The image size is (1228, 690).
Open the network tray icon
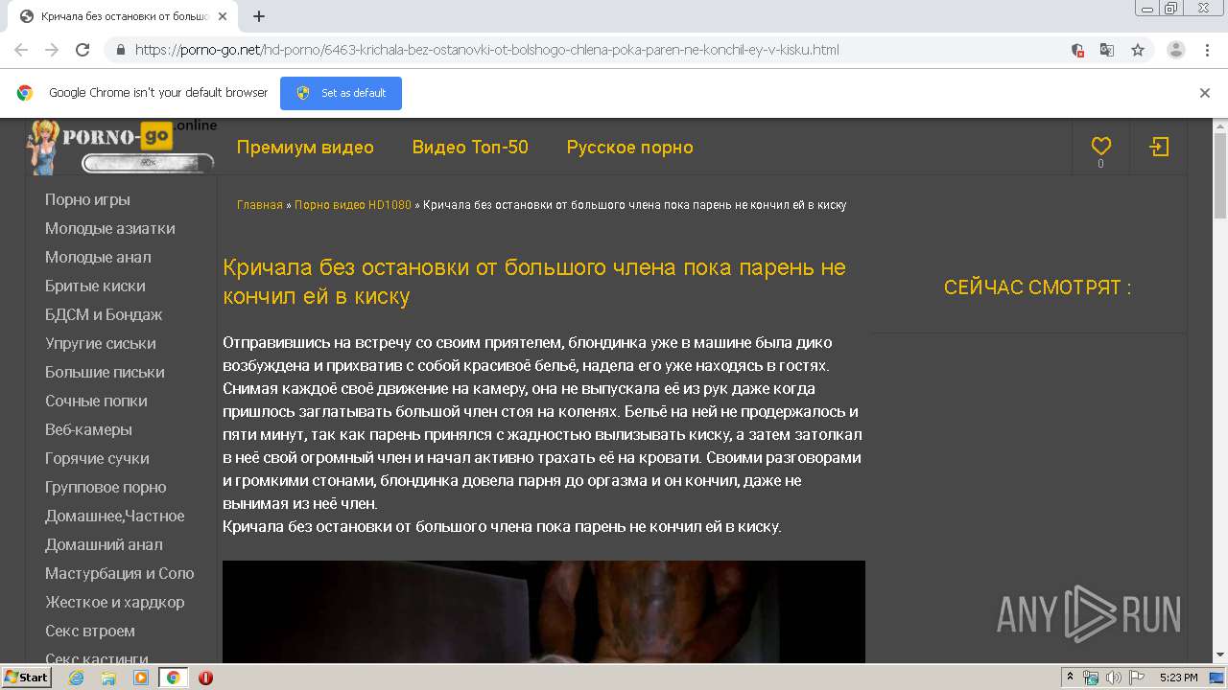coord(1091,678)
